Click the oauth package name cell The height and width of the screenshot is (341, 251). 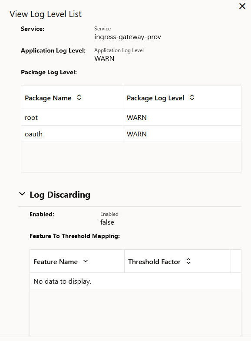pos(72,134)
